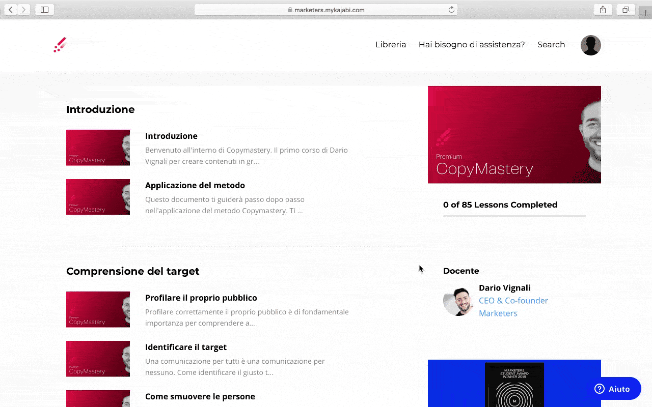The width and height of the screenshot is (652, 407).
Task: Click the Marketers logo in header
Action: tap(60, 45)
